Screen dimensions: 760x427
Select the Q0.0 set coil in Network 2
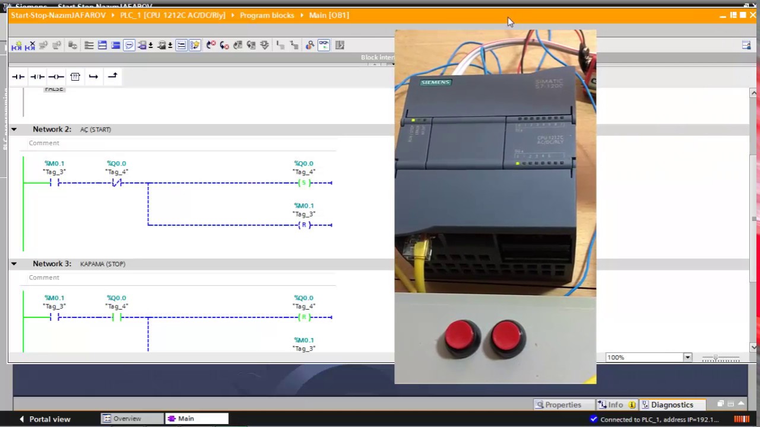point(304,183)
